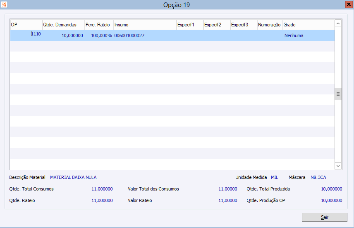
Task: Click the MATERIAL BAIXA NULA description
Action: pos(73,177)
